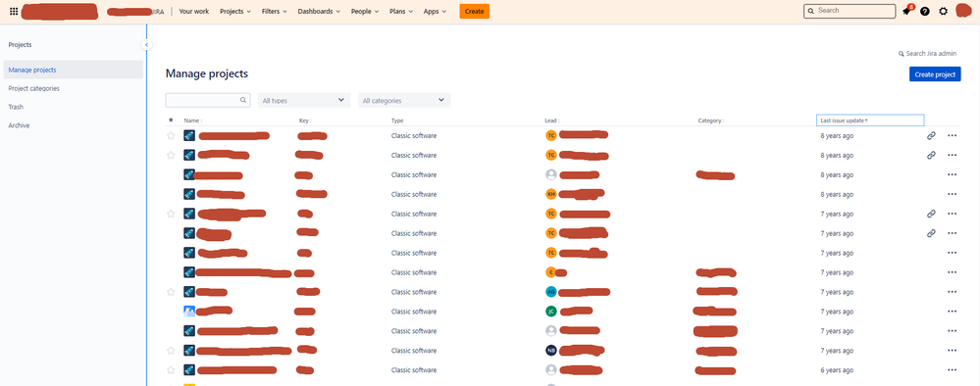
Task: Open the settings gear icon
Action: point(943,11)
